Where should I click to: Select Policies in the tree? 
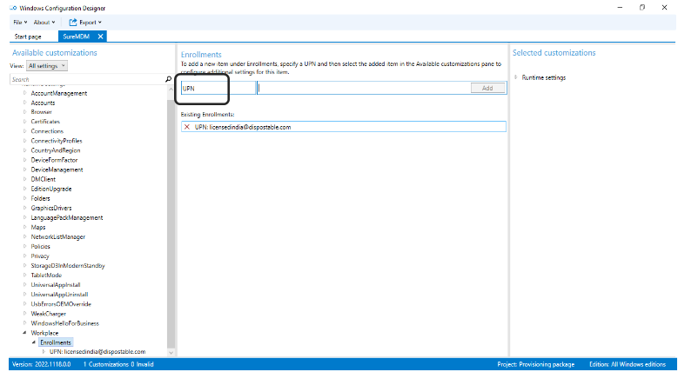coord(40,246)
